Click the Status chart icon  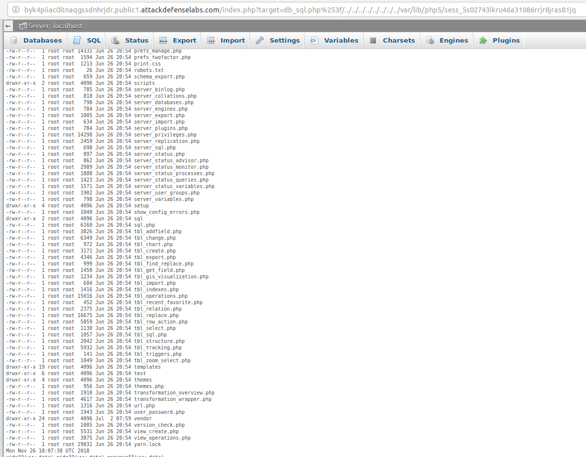point(115,41)
